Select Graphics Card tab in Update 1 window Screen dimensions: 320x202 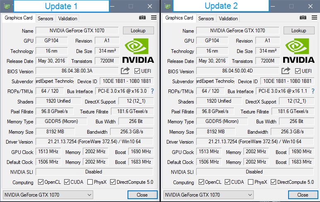19,18
